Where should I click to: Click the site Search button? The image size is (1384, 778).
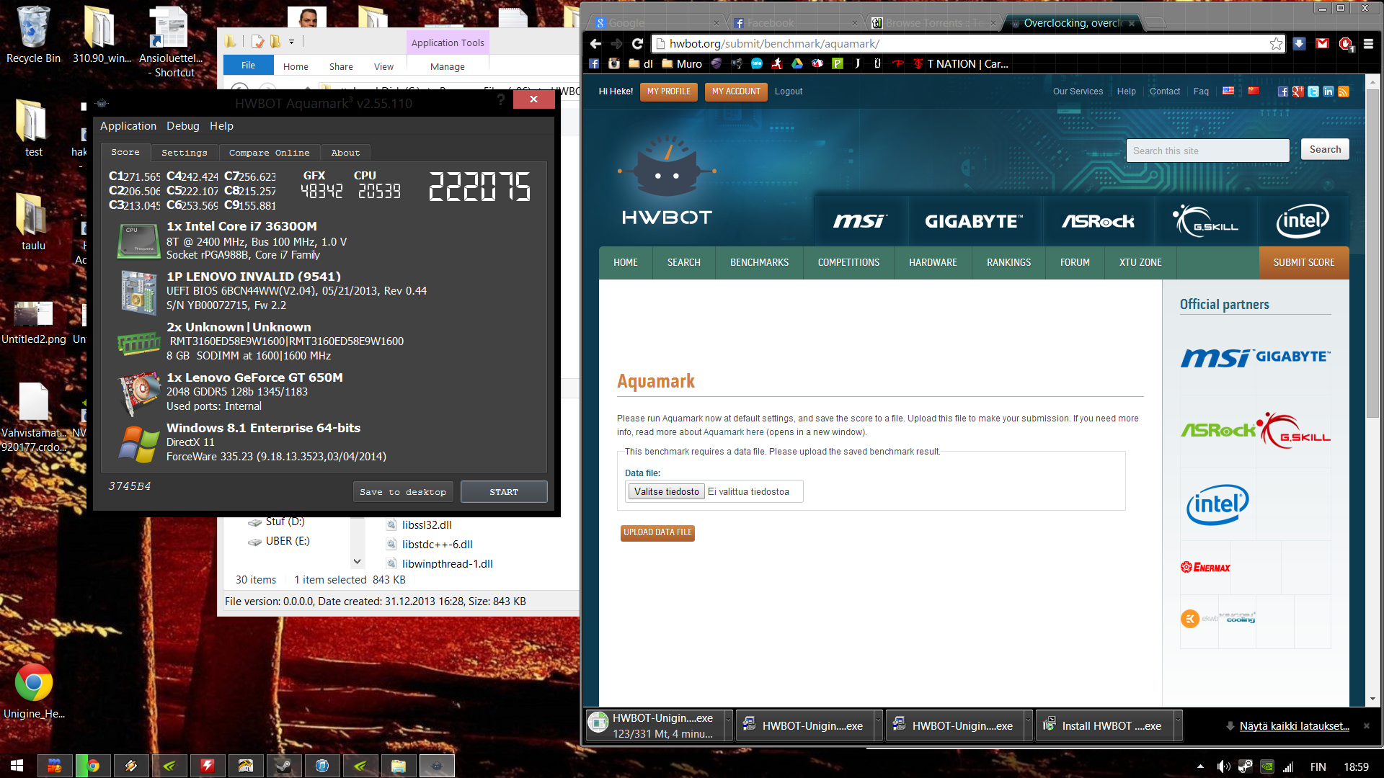[1325, 150]
